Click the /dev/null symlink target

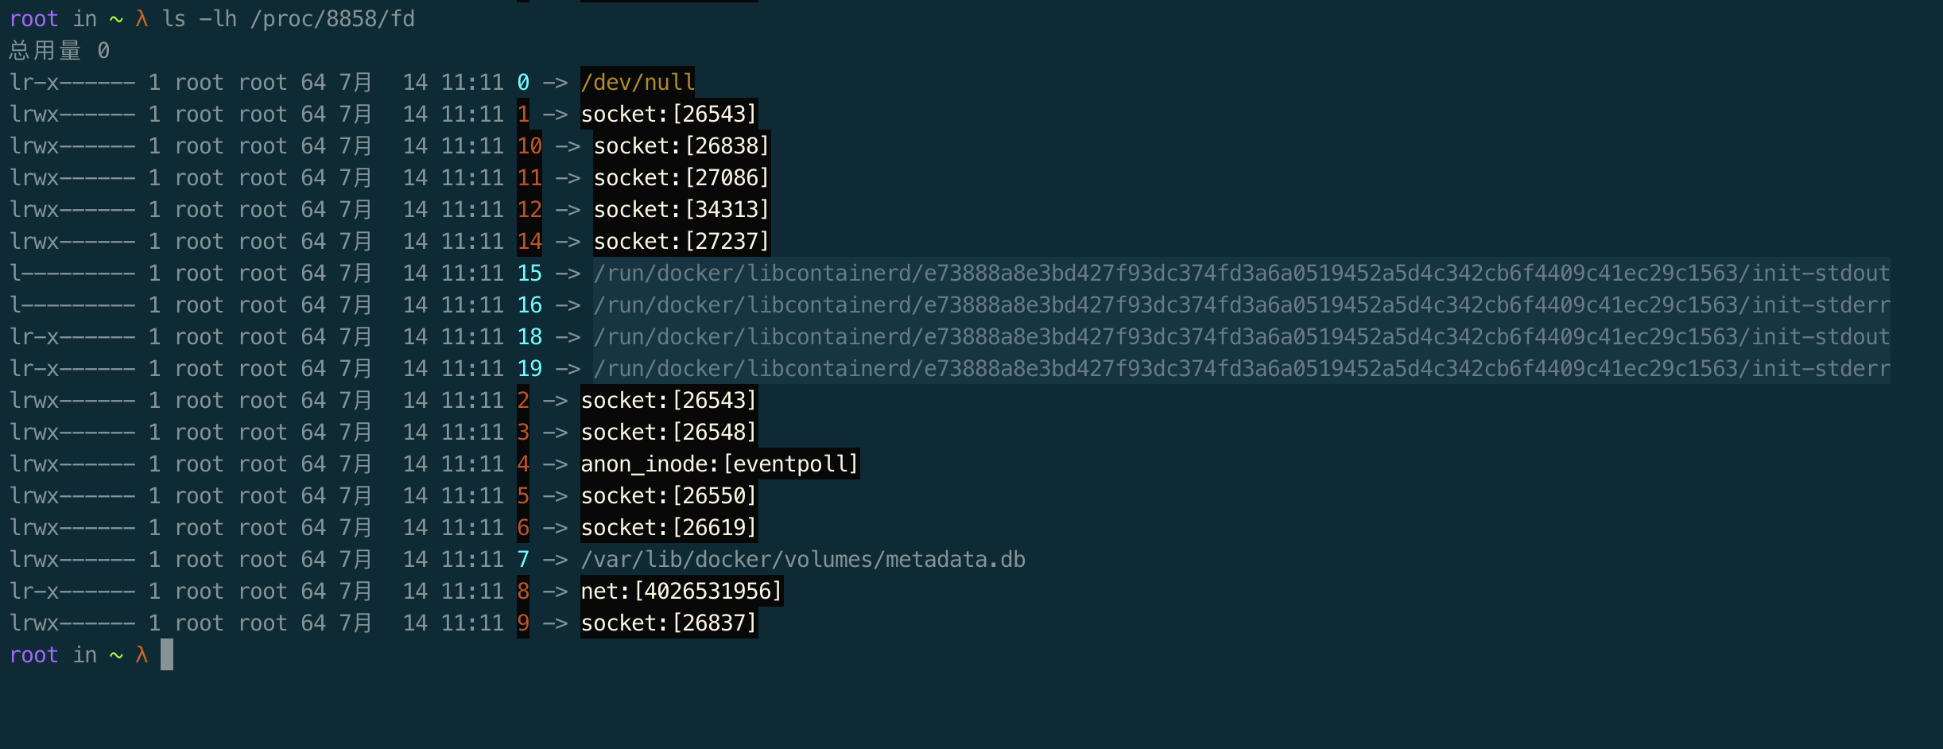[638, 82]
